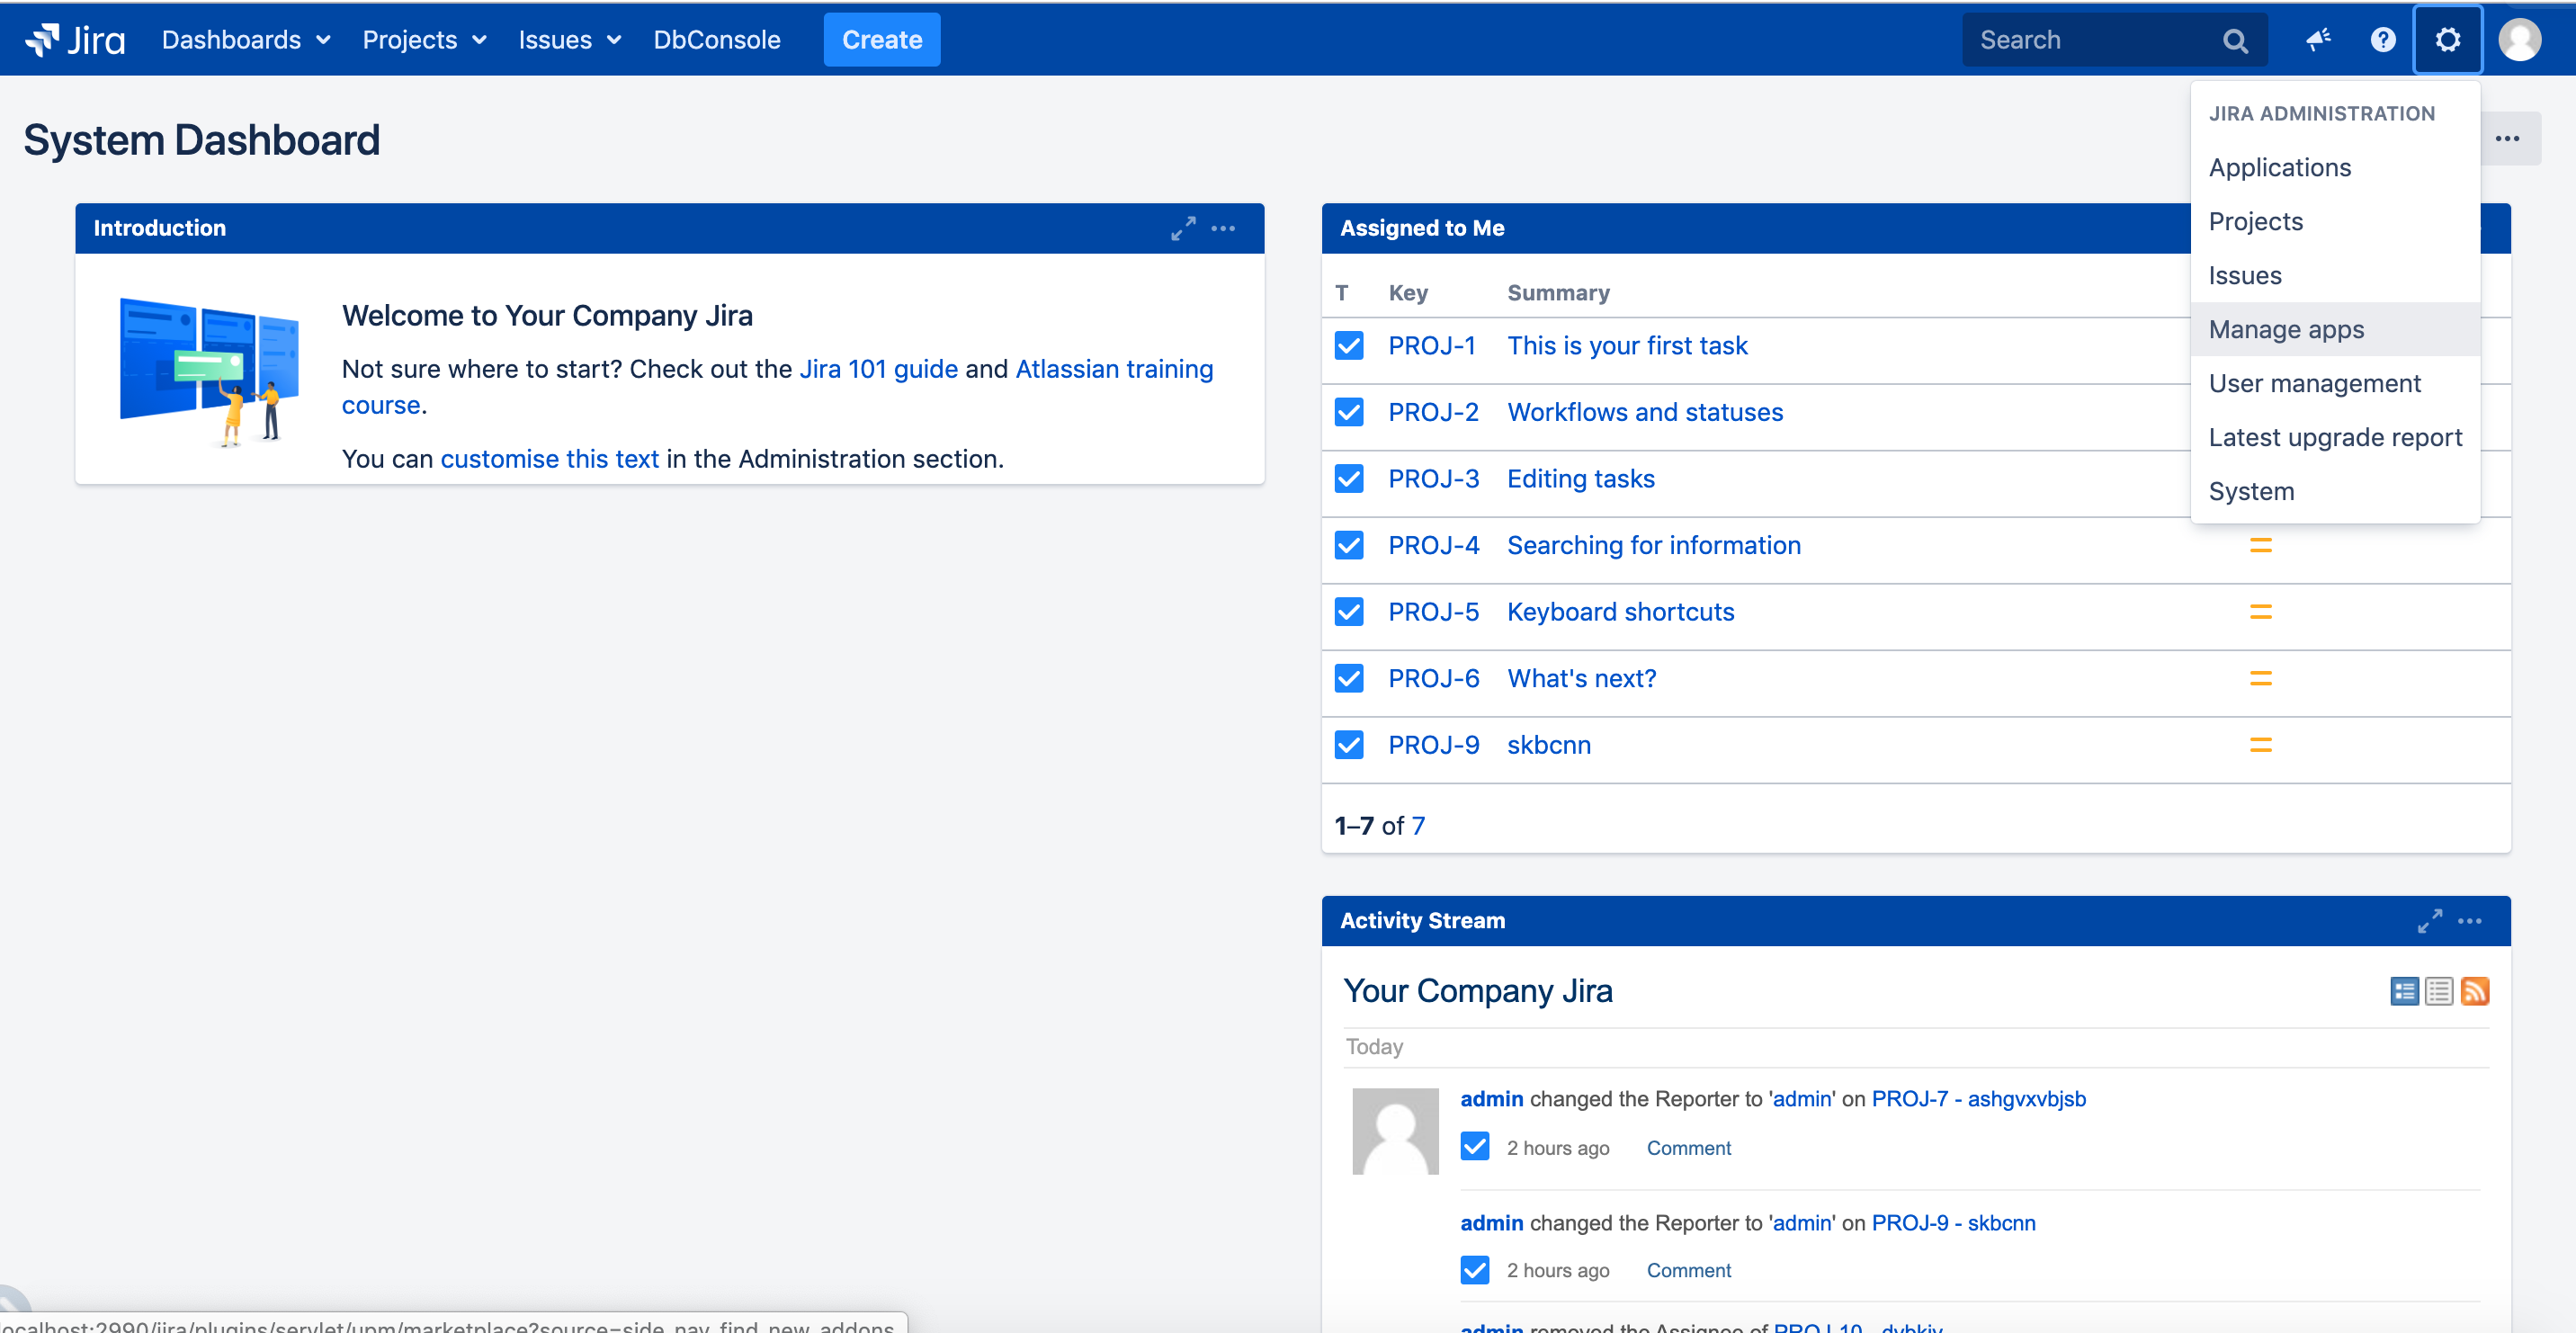2576x1333 pixels.
Task: Expand the Issues dropdown in navbar
Action: click(569, 40)
